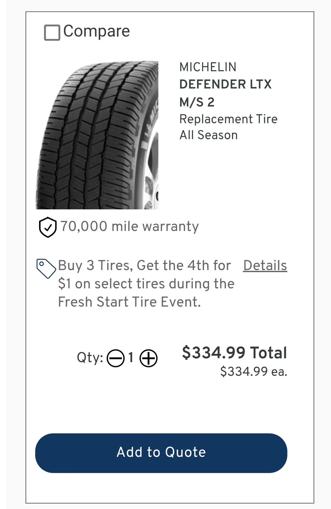Click the warranty shield checkmark icon
The width and height of the screenshot is (331, 509).
(48, 227)
